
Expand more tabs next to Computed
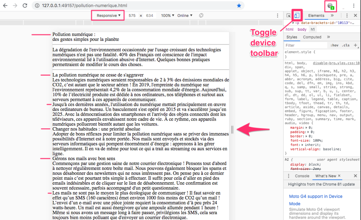pos(328,37)
